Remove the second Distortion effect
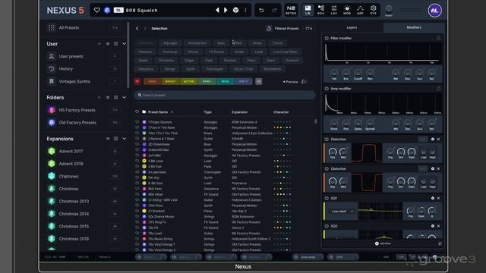 coord(438,168)
